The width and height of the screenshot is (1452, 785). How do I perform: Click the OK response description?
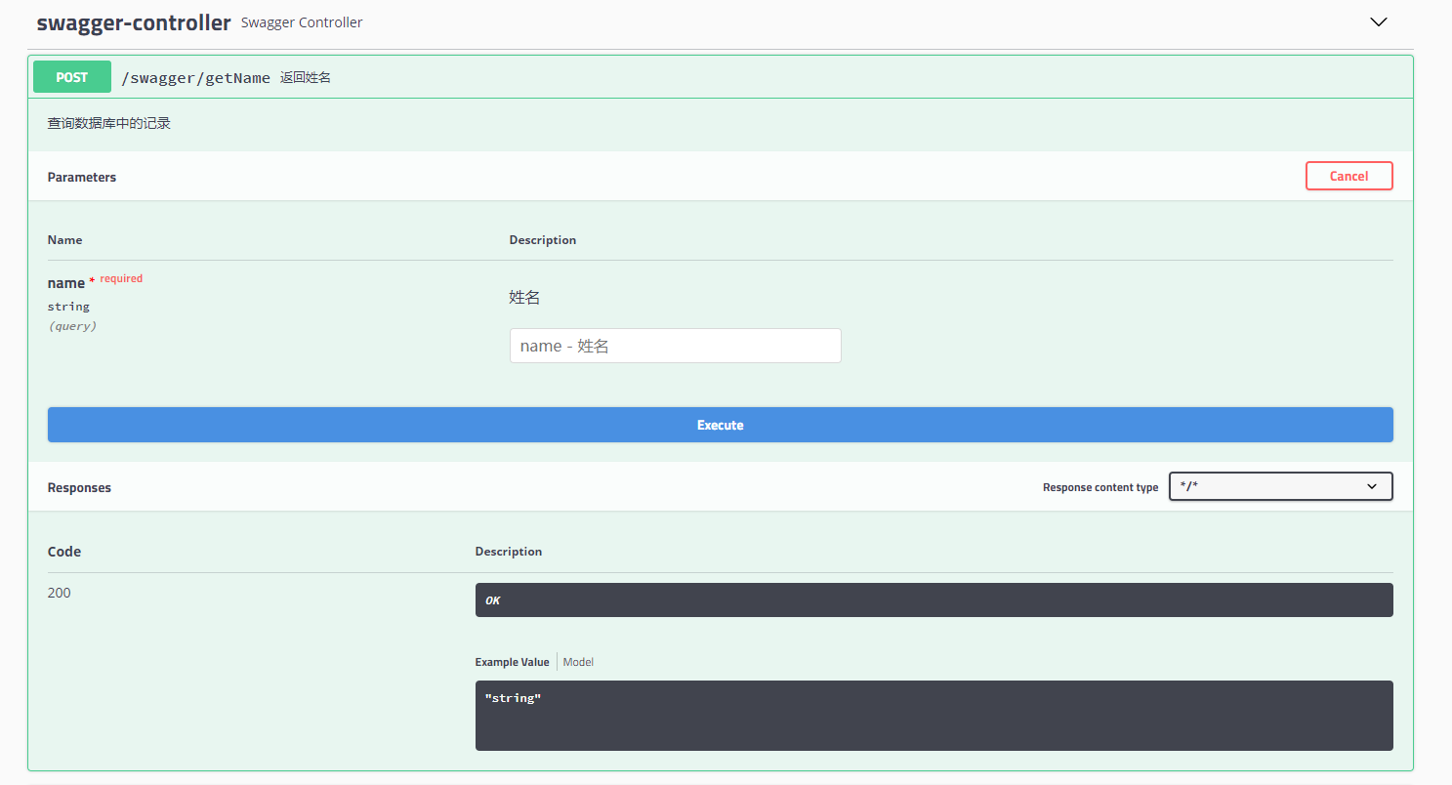[933, 600]
